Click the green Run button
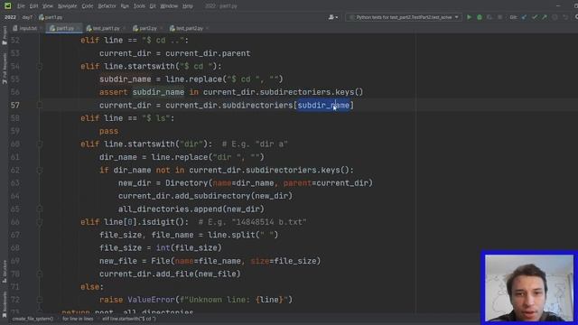Image resolution: width=578 pixels, height=325 pixels. (469, 17)
